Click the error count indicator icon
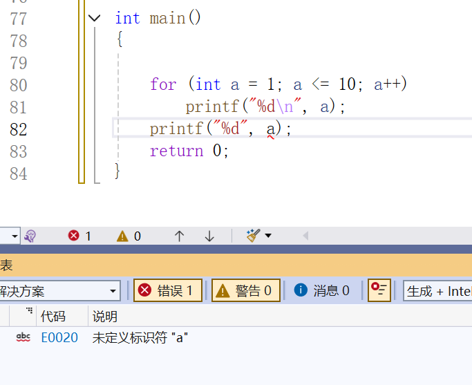Viewport: 472px width, 385px height. (74, 236)
